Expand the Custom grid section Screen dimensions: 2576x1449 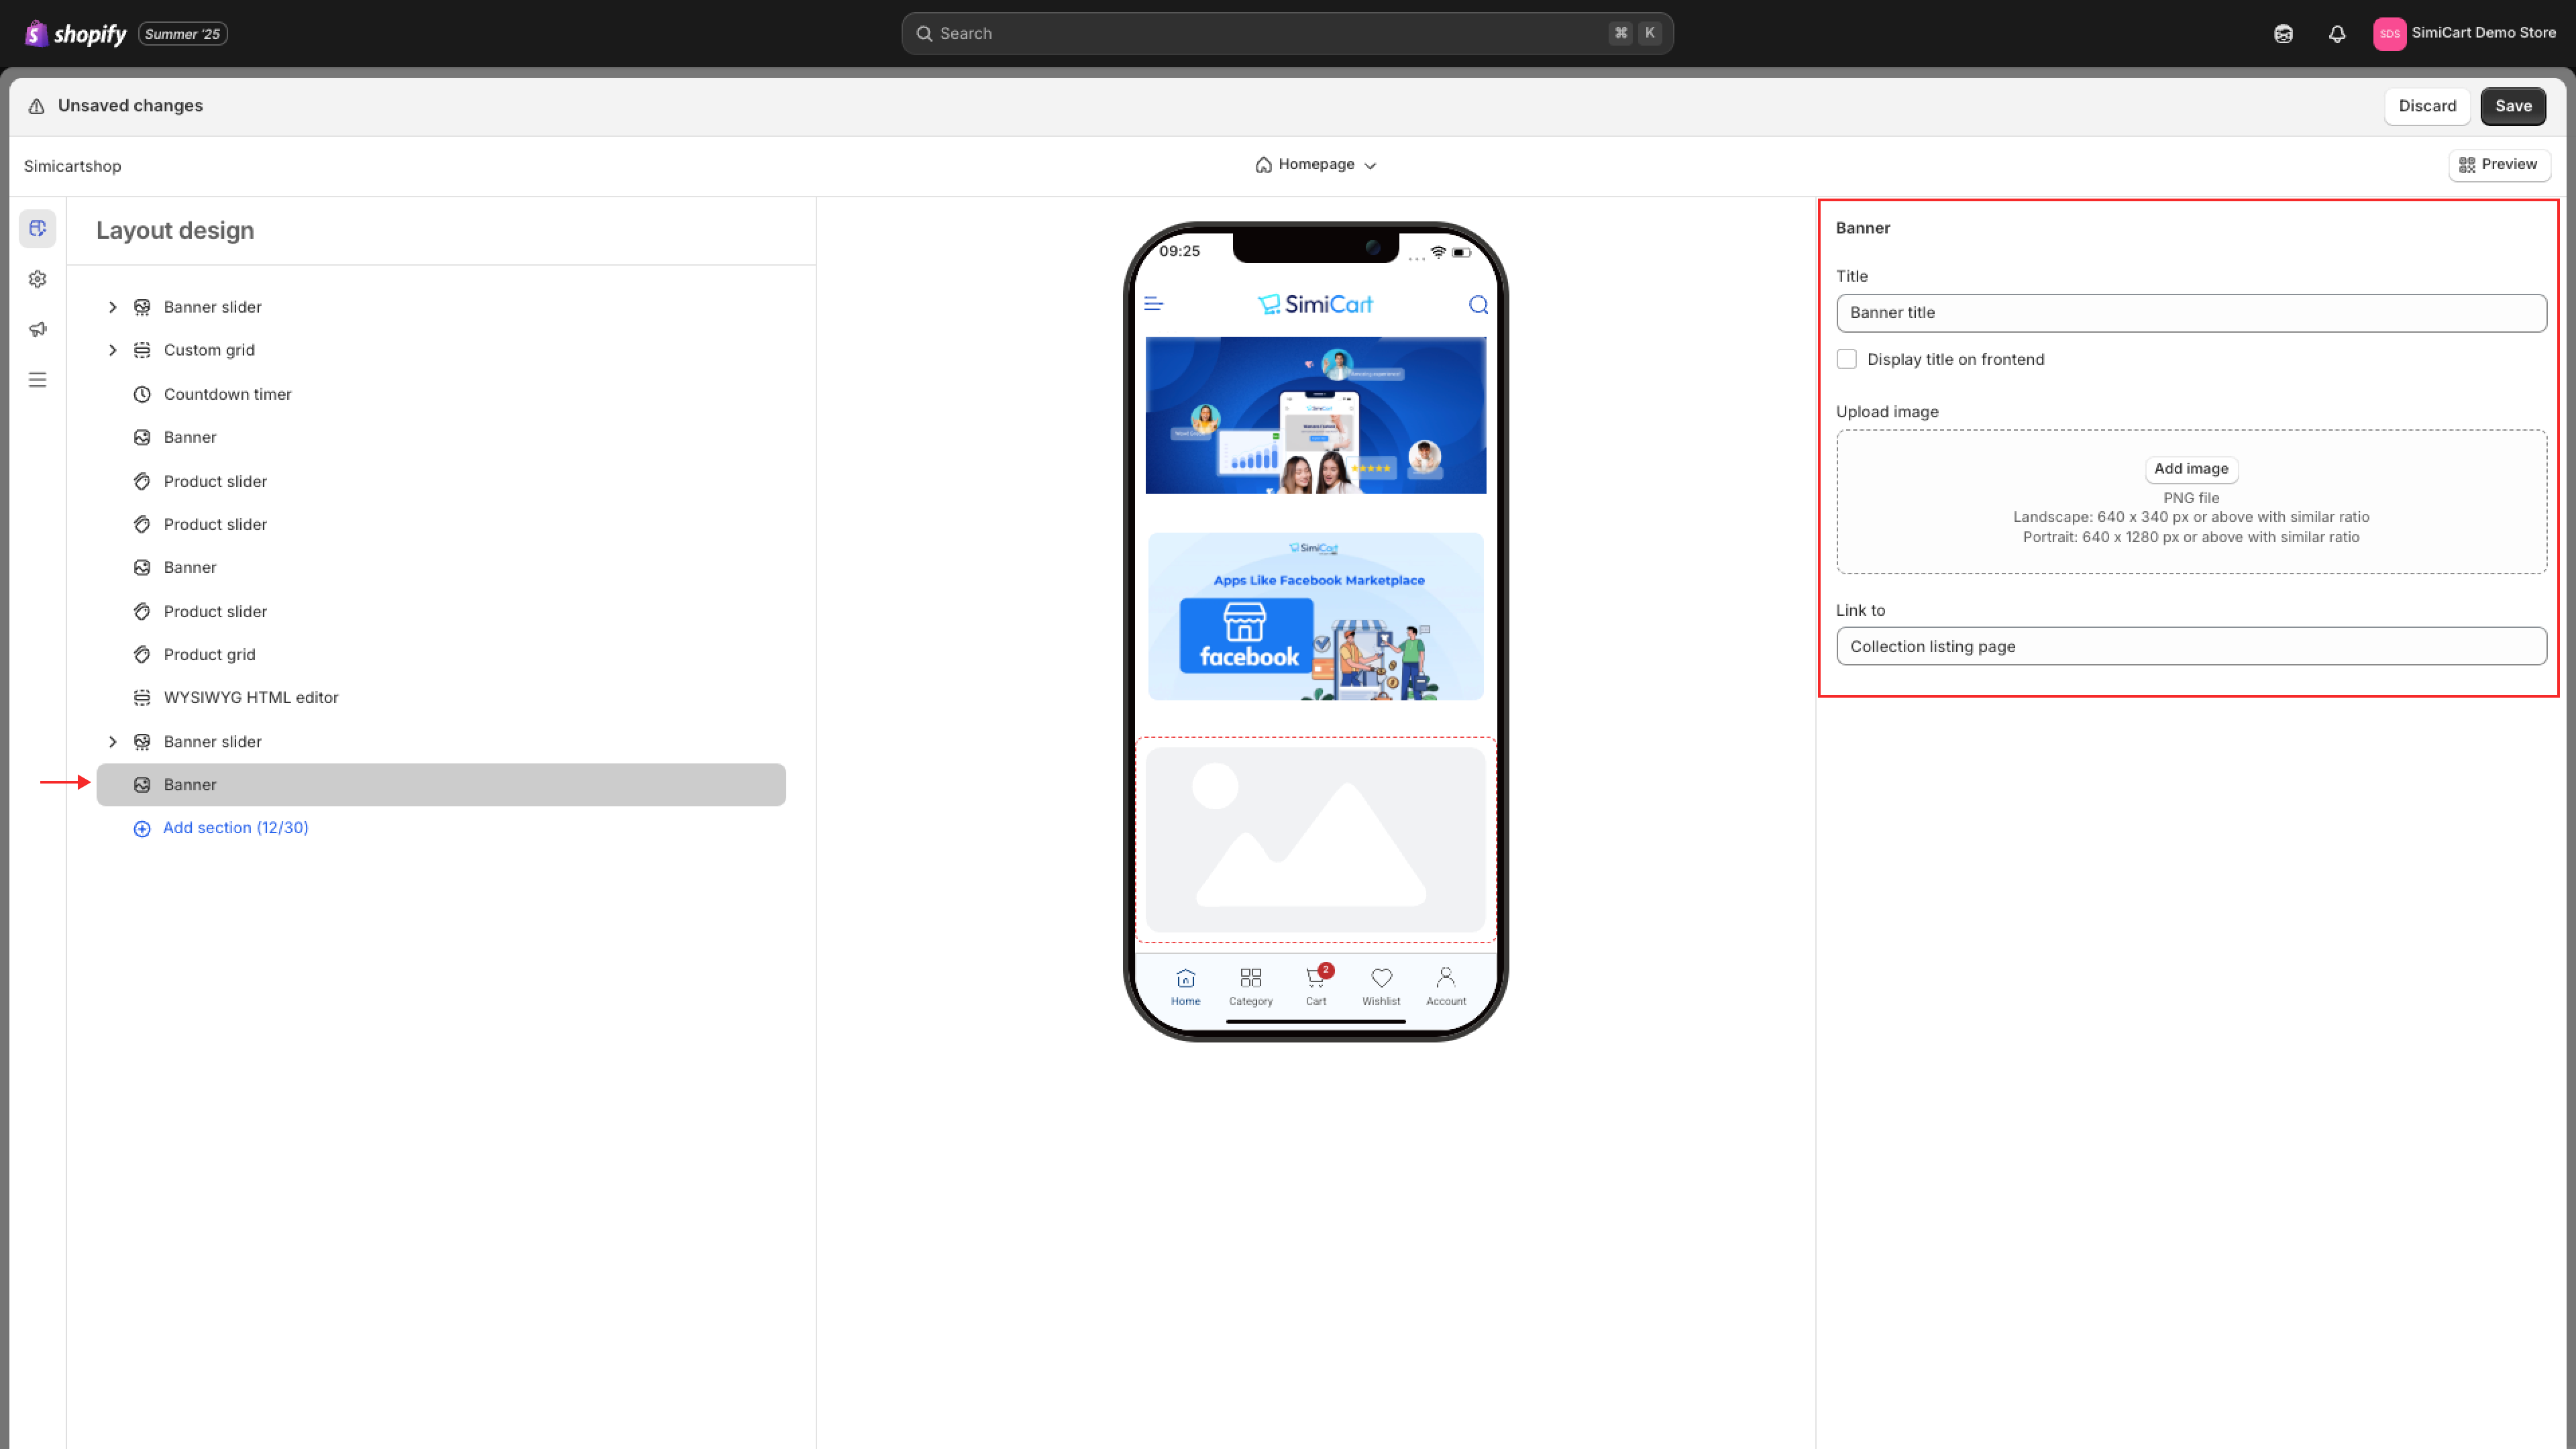(x=113, y=350)
